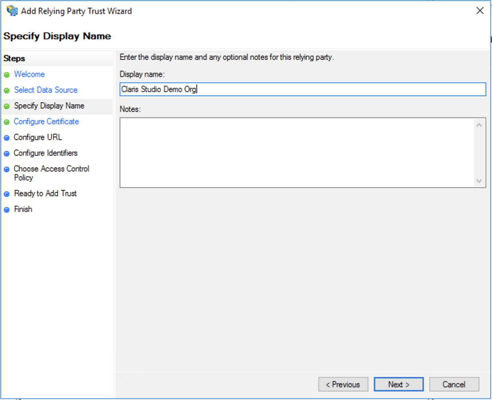Cancel the Add Relying Party Trust wizard

454,384
